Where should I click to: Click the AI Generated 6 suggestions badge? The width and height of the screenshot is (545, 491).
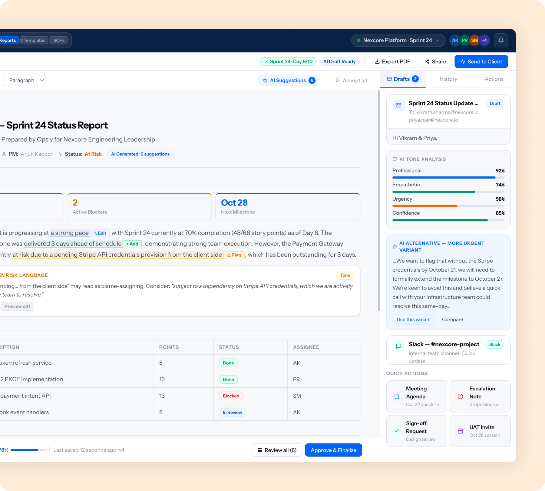click(140, 154)
